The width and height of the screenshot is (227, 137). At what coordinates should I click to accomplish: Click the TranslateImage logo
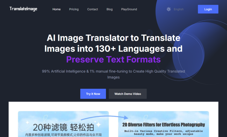23,9
